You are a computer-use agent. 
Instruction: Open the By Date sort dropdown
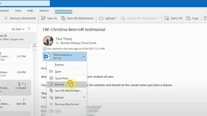coord(18,29)
